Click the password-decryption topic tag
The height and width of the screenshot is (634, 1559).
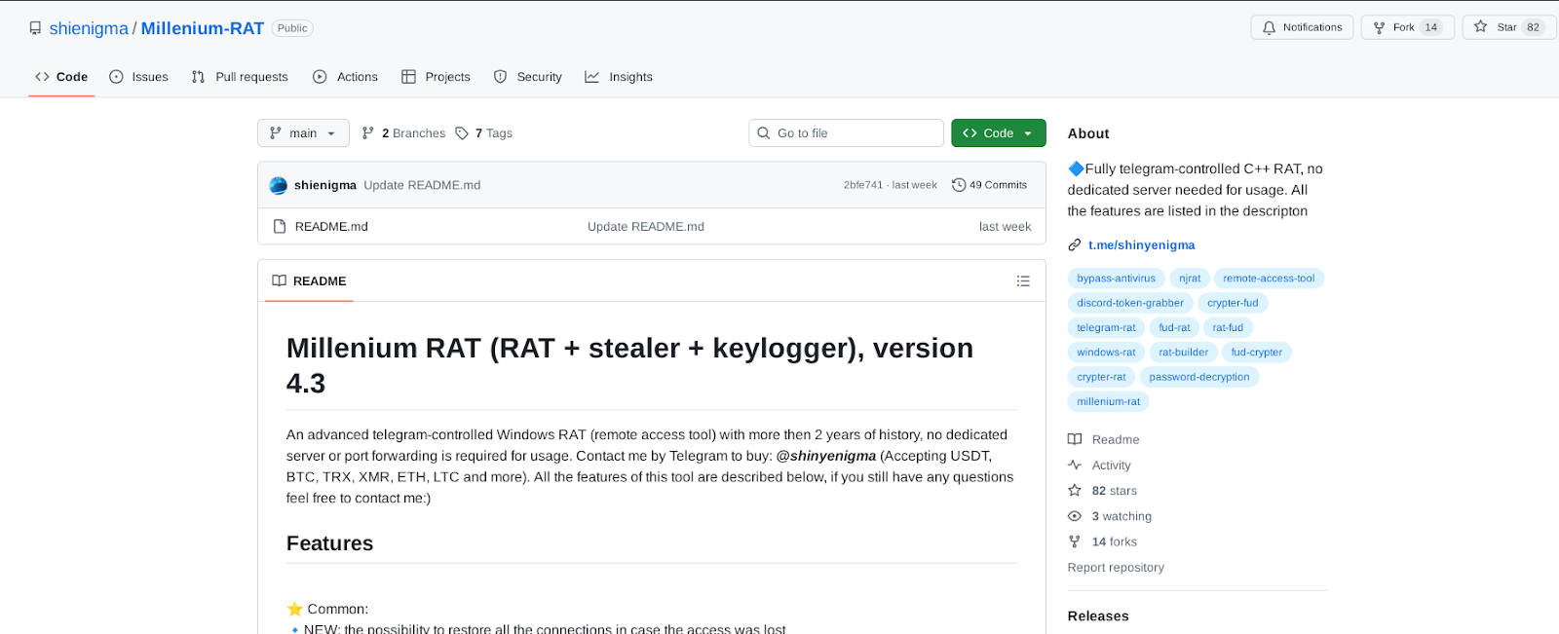[1198, 377]
